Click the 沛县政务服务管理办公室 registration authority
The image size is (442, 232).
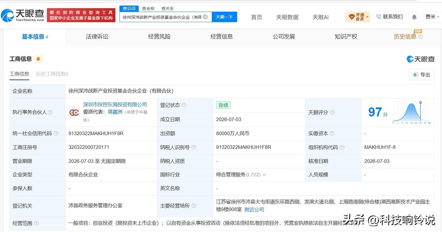(x=95, y=206)
